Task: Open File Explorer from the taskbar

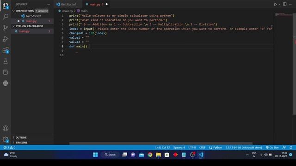Action: click(158, 155)
